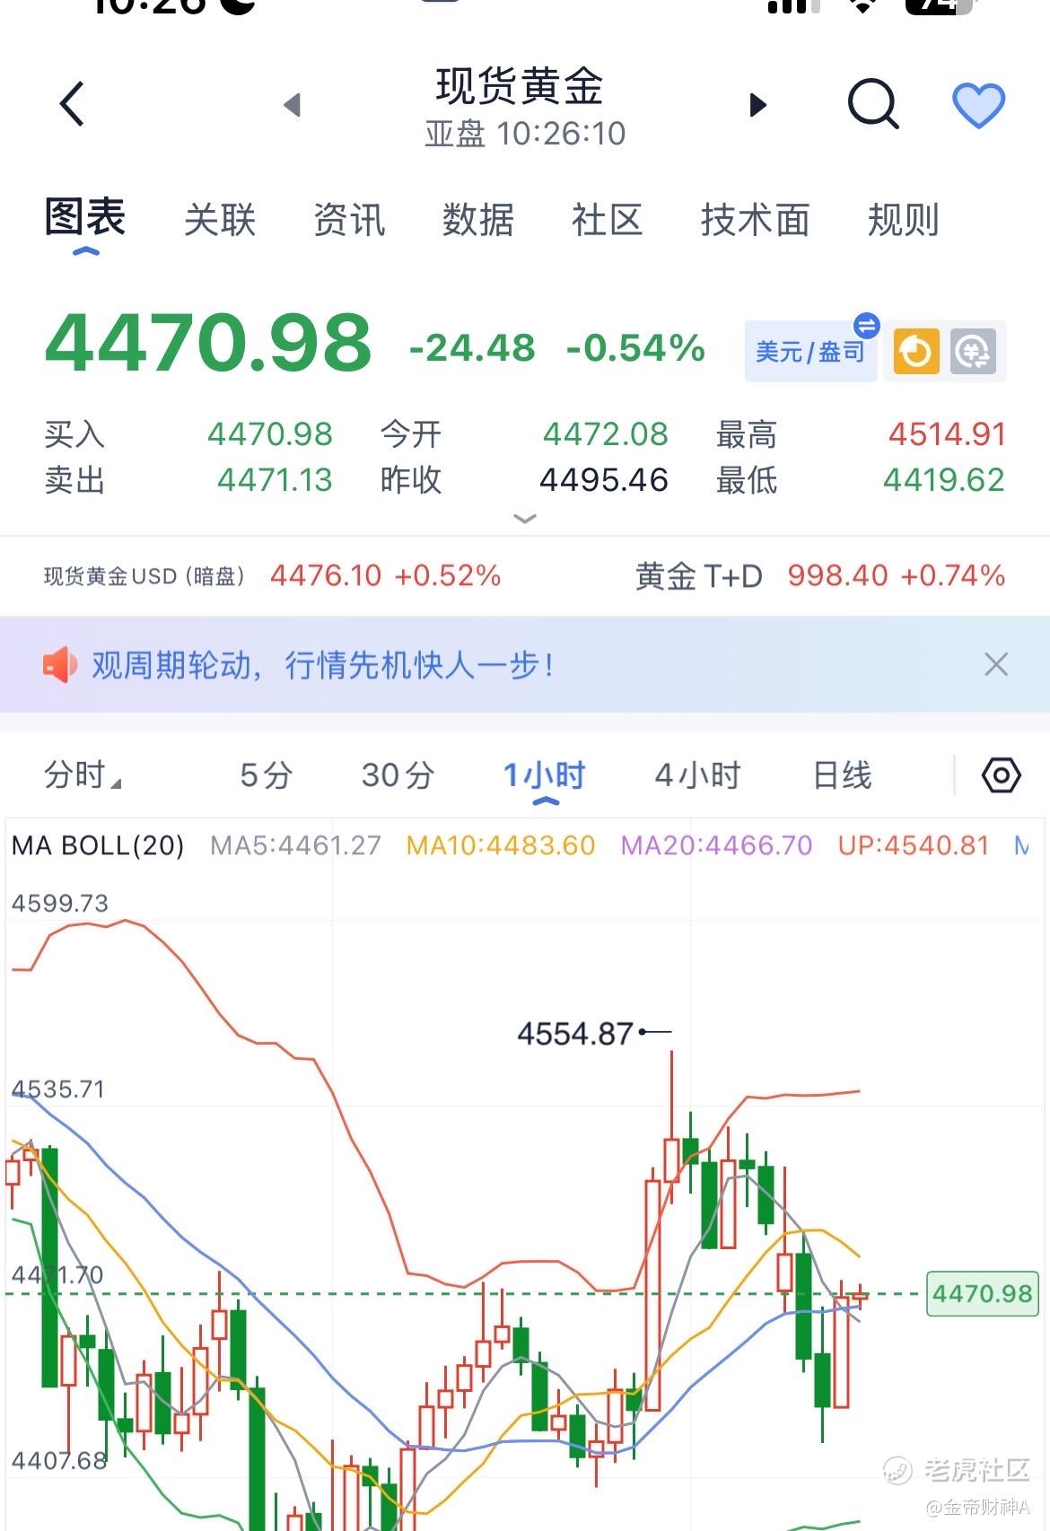This screenshot has height=1531, width=1050.
Task: Open 黄金 T+D quote
Action: pyautogui.click(x=820, y=575)
